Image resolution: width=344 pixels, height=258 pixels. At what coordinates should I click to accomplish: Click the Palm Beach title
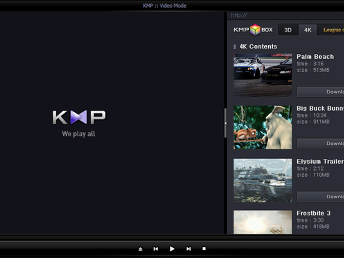315,57
